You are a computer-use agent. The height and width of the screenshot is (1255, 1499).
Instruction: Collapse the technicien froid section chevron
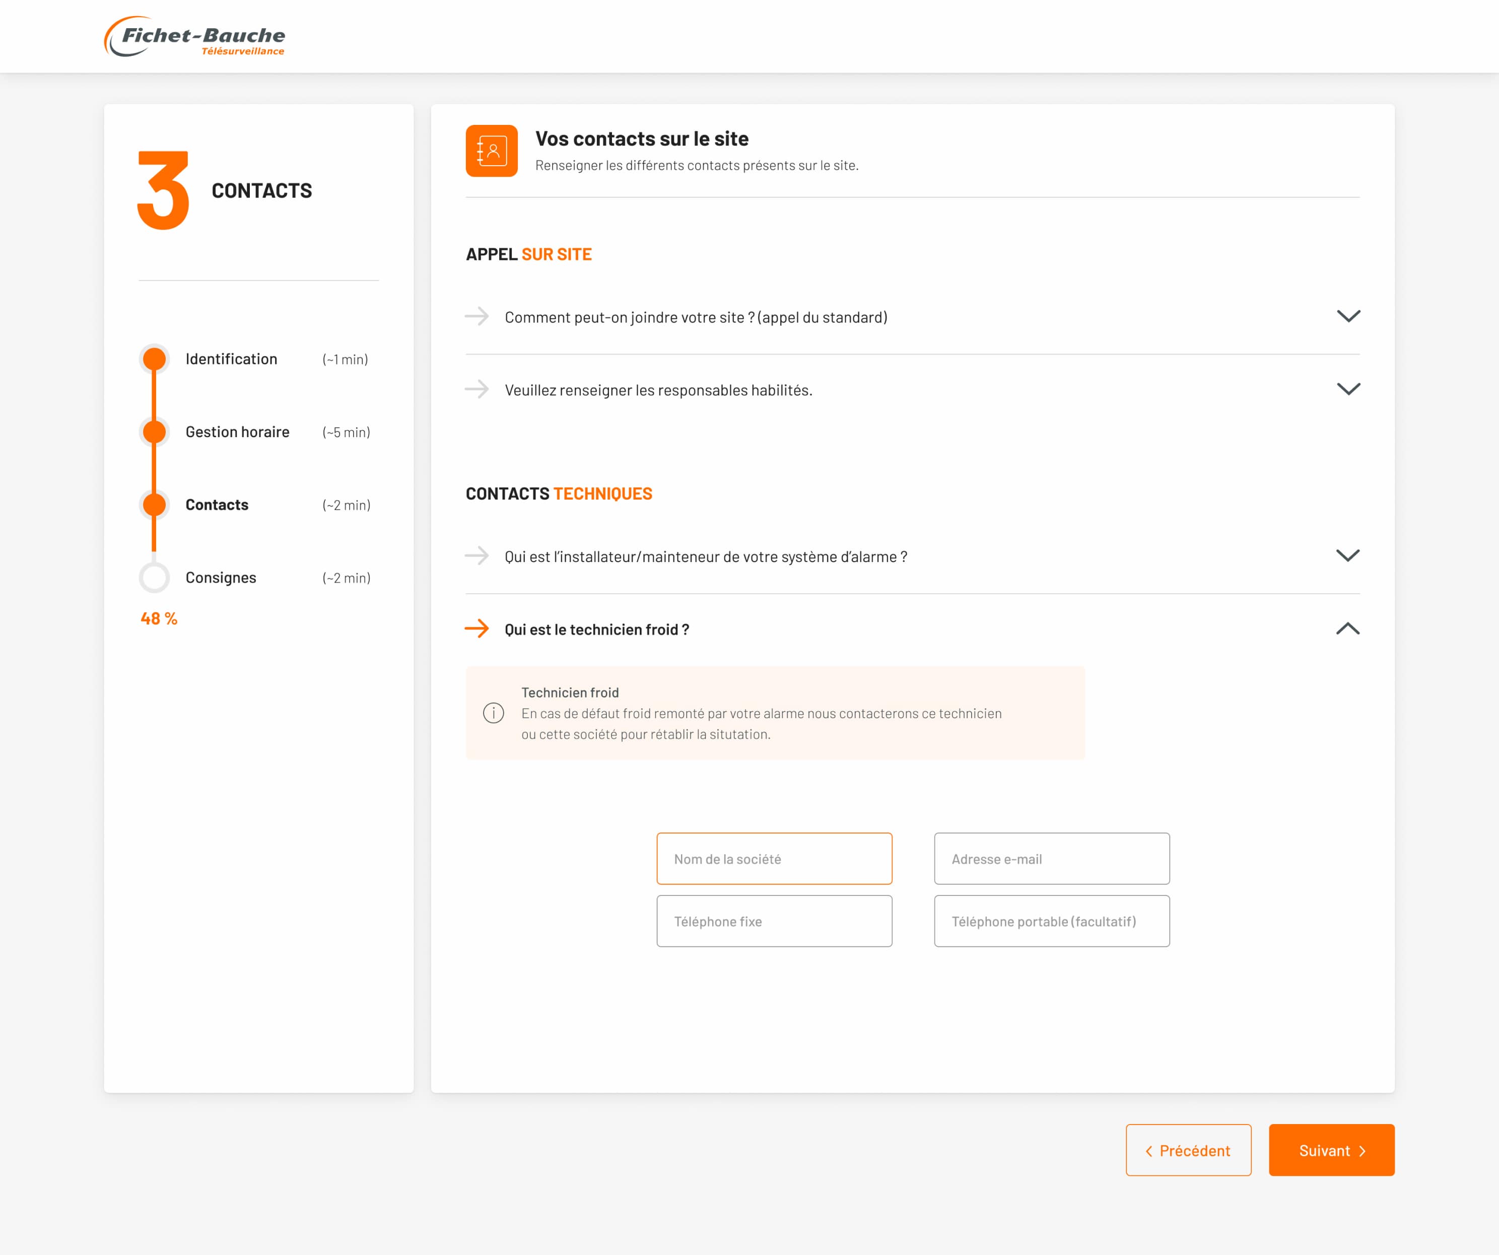pos(1347,629)
